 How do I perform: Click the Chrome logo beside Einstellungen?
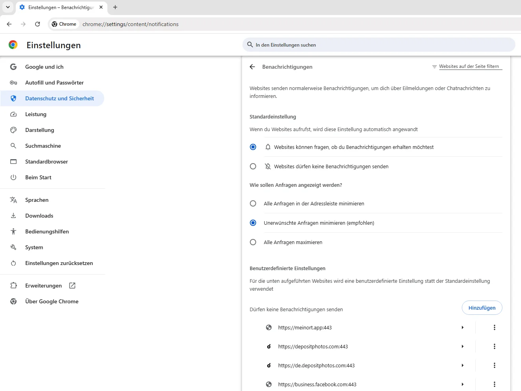(13, 45)
